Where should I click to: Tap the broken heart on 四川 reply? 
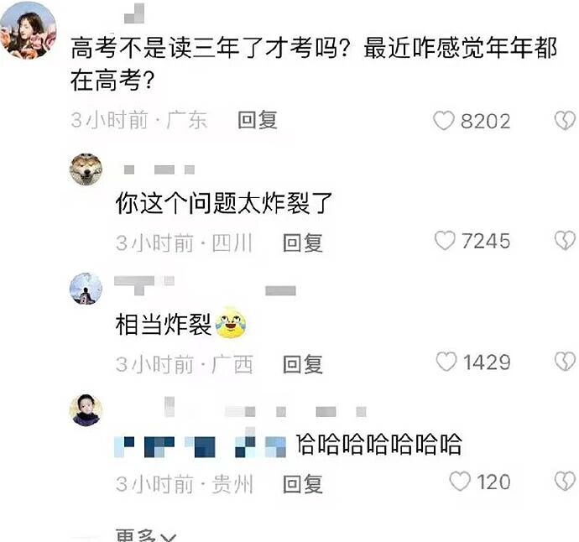tap(566, 241)
